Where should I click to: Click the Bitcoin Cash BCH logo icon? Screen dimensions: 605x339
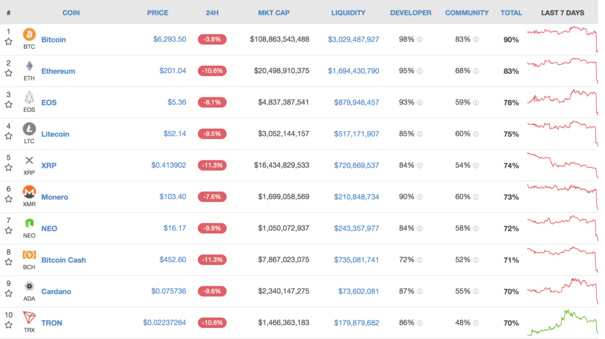30,255
